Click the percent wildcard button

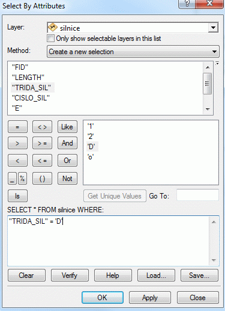pyautogui.click(x=22, y=178)
